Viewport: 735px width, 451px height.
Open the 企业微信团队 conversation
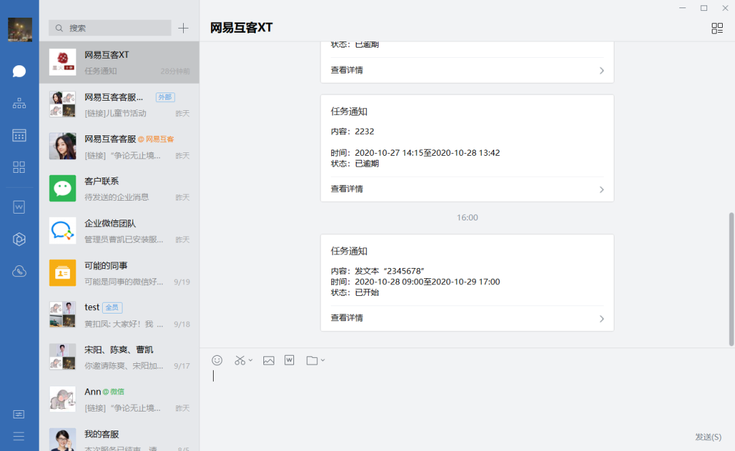tap(120, 231)
